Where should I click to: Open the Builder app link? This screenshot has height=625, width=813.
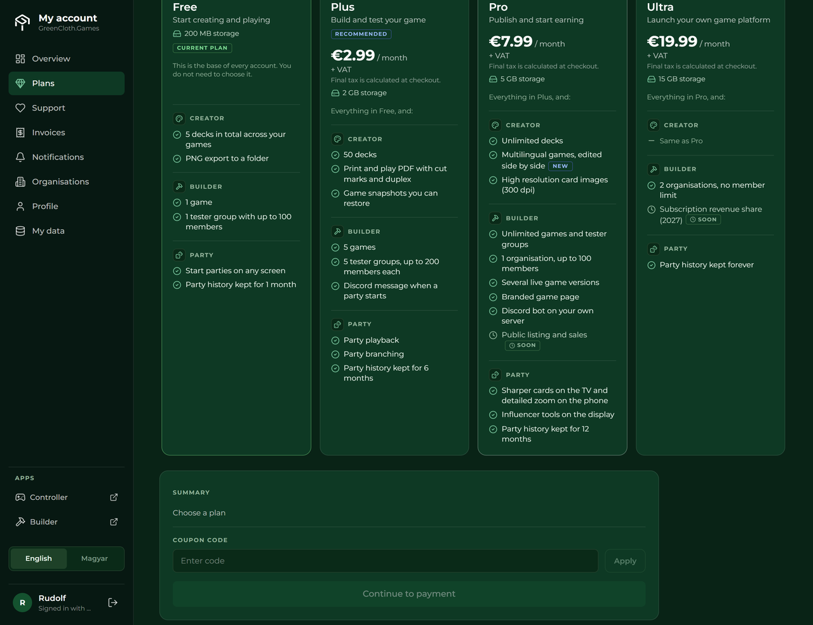click(x=67, y=522)
